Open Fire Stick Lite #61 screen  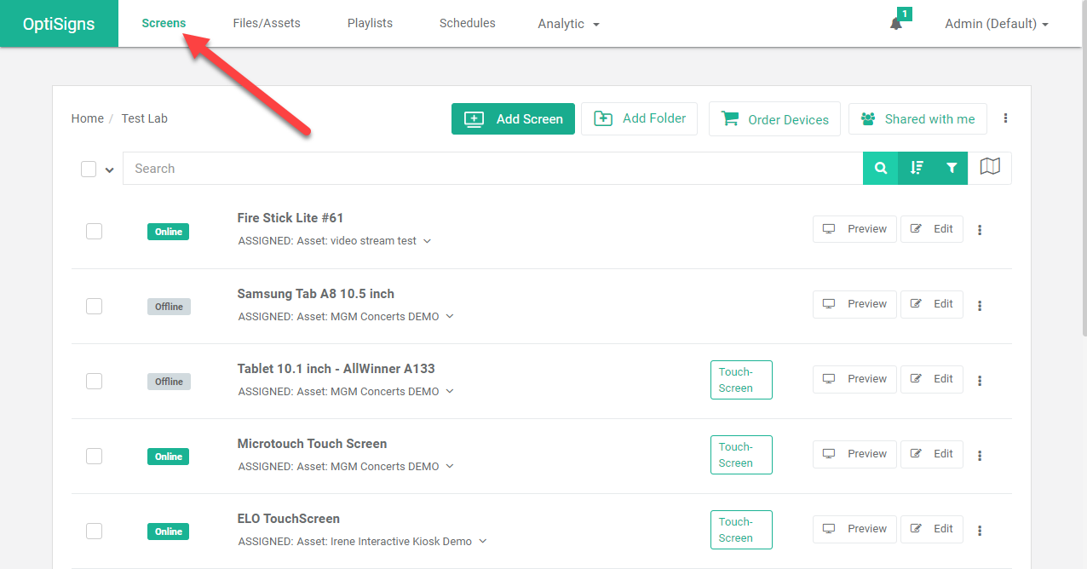(x=290, y=218)
